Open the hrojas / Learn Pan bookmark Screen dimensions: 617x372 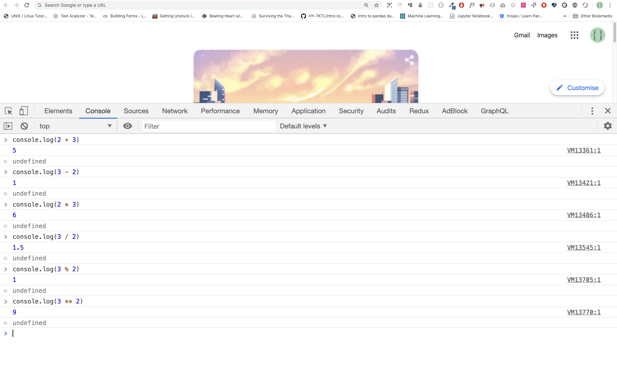521,16
